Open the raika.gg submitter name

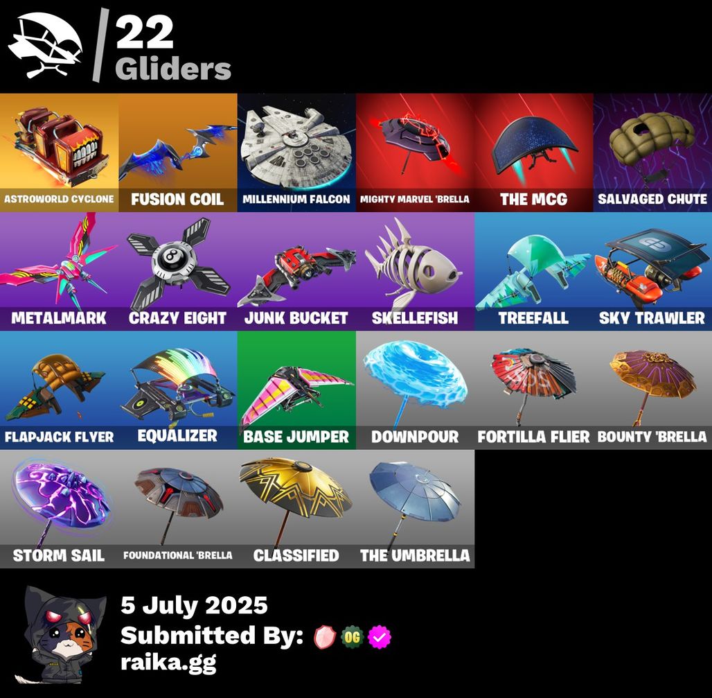click(x=168, y=663)
